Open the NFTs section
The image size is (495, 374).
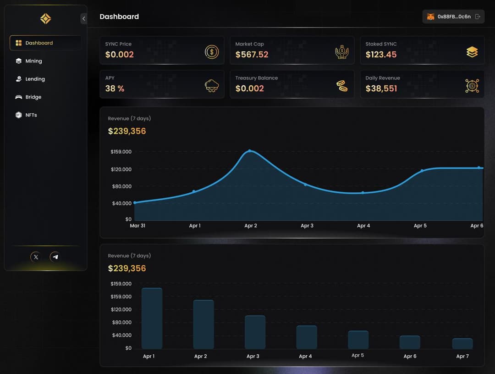pos(31,115)
